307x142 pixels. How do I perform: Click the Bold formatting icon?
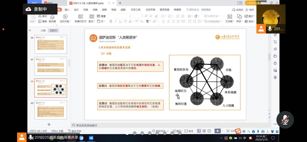[x=111, y=21]
